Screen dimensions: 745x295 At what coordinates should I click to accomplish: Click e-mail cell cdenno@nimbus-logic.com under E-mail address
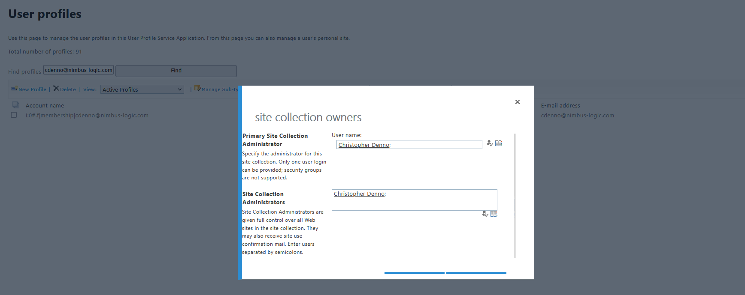pos(577,115)
